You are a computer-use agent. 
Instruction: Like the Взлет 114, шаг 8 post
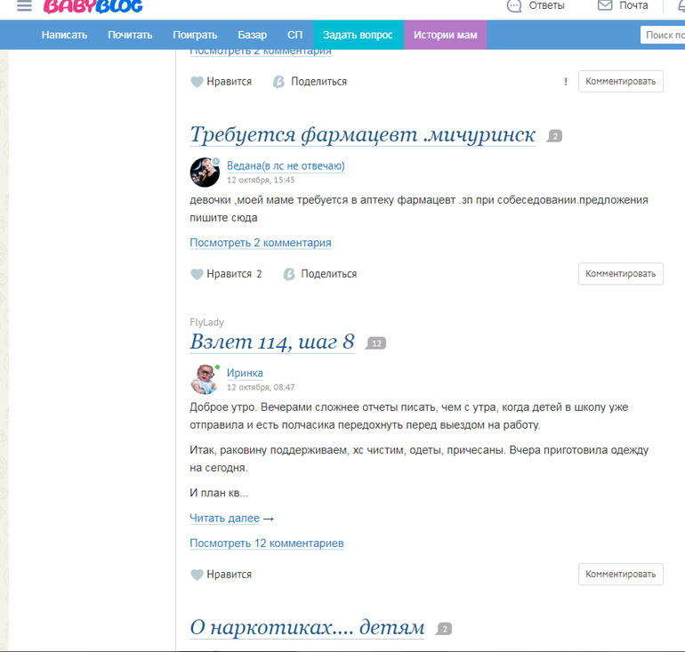point(197,575)
